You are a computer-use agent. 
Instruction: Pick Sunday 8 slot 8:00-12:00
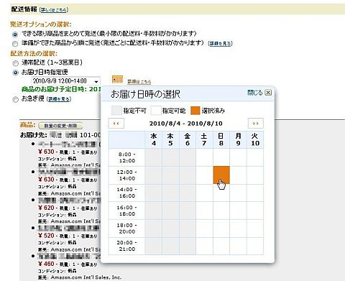[221, 157]
